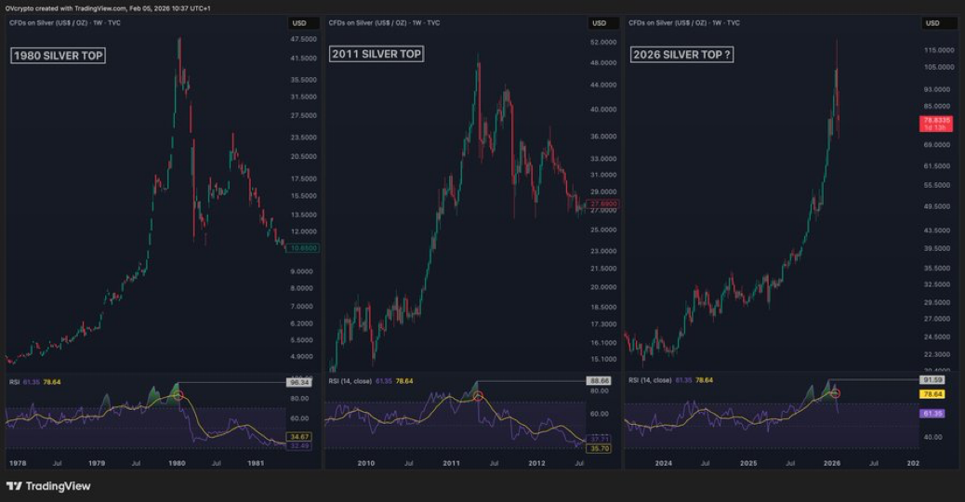Click the CFDs on Silver title of the 2026 chart

click(x=683, y=22)
